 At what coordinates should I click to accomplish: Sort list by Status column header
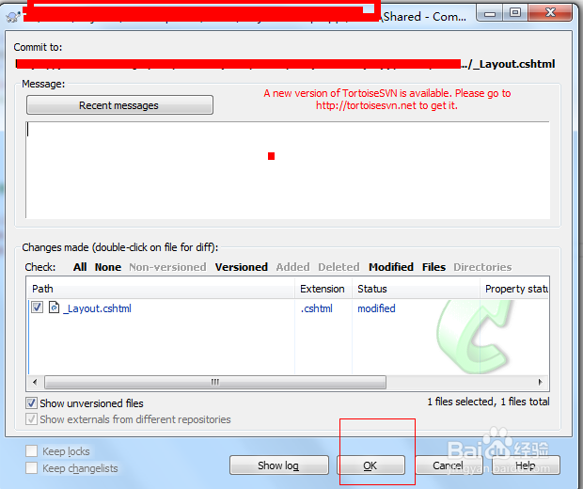(416, 289)
